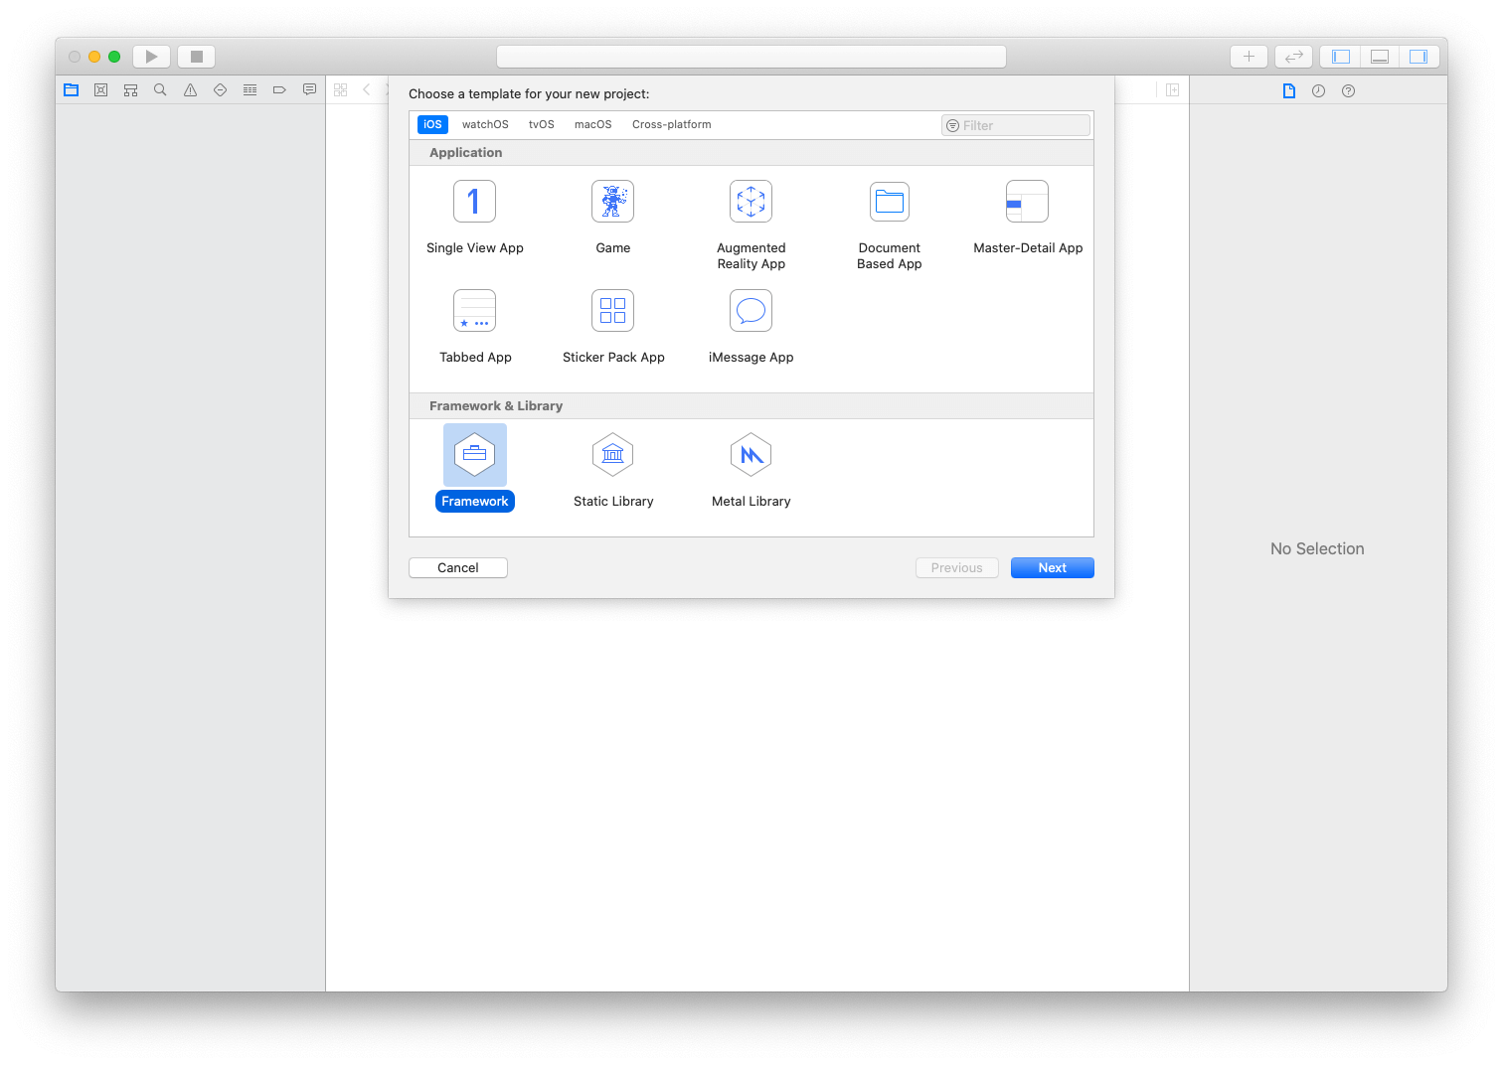
Task: Switch to the watchOS platform tab
Action: pyautogui.click(x=485, y=124)
